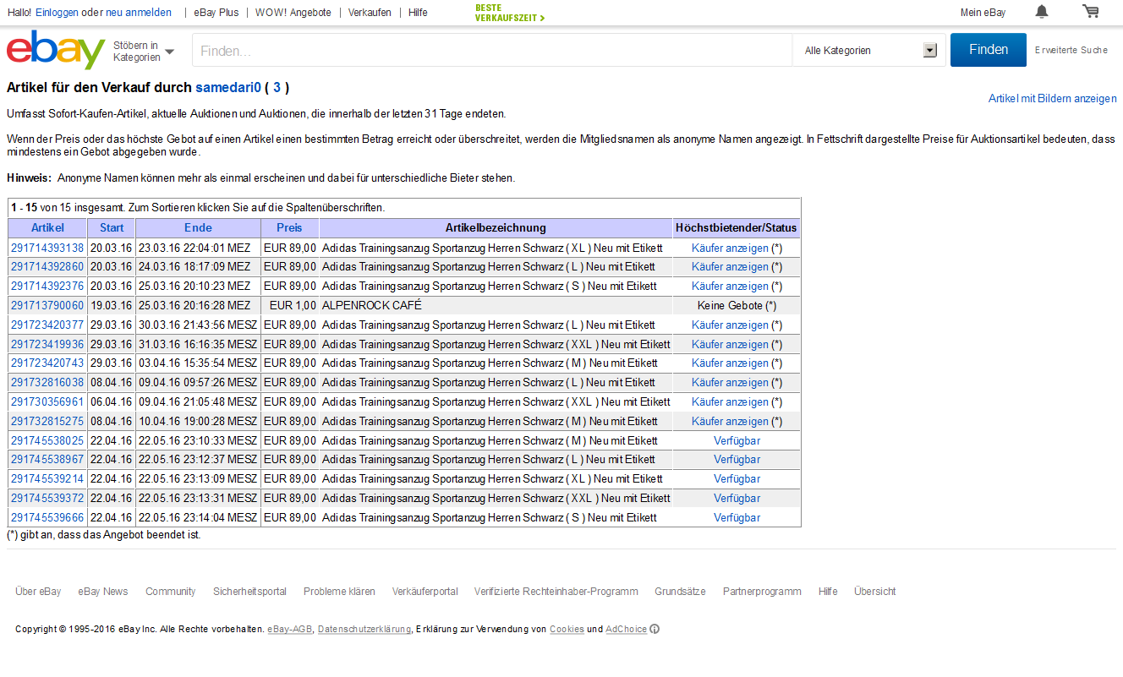Image resolution: width=1123 pixels, height=677 pixels.
Task: Open item number 291723420377
Action: 47,325
